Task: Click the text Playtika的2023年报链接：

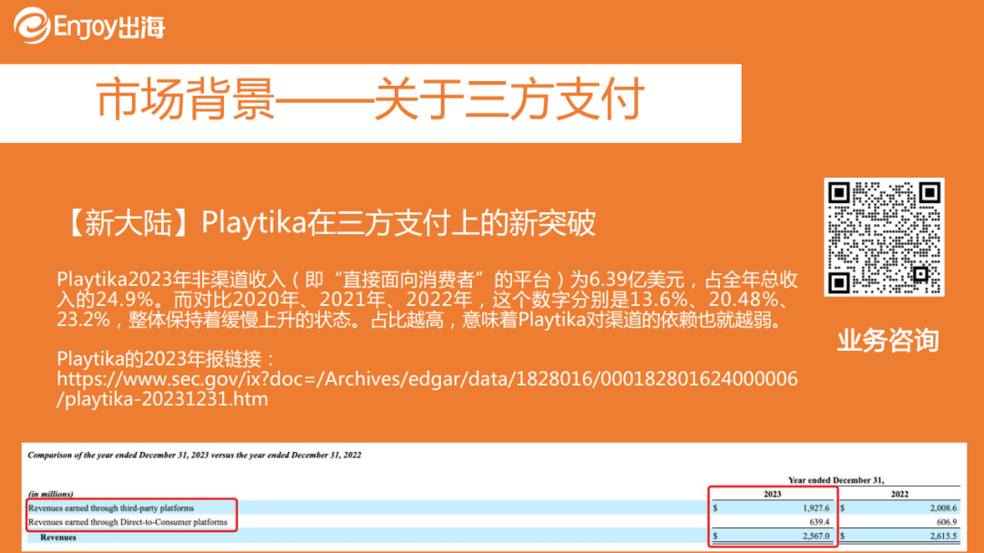Action: pos(167,359)
